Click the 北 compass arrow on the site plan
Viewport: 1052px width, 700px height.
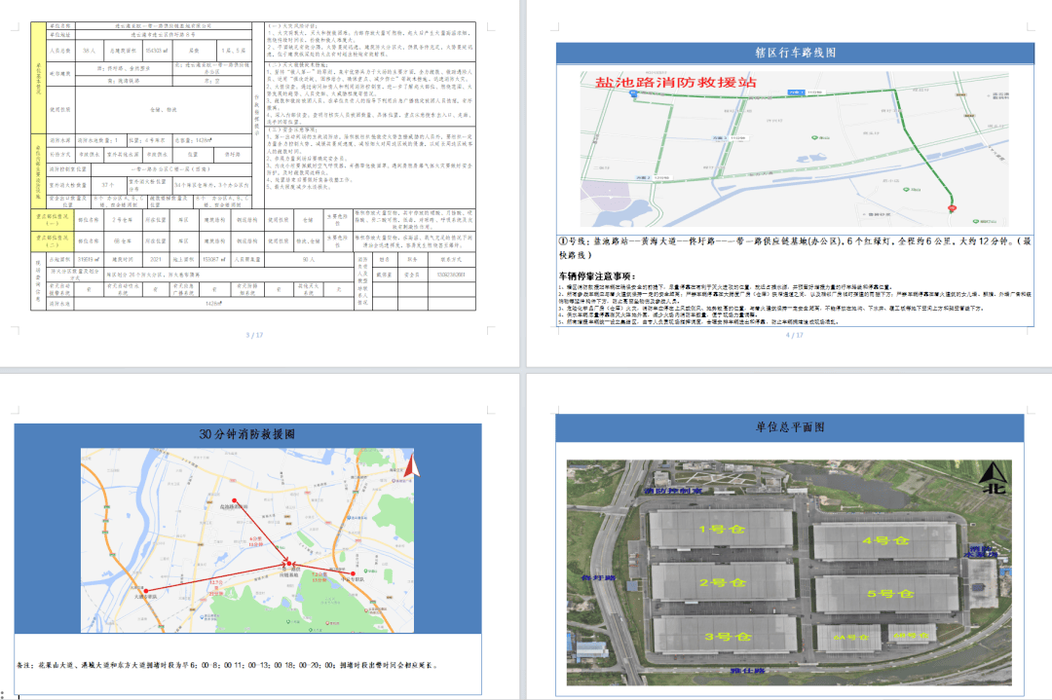(x=995, y=480)
